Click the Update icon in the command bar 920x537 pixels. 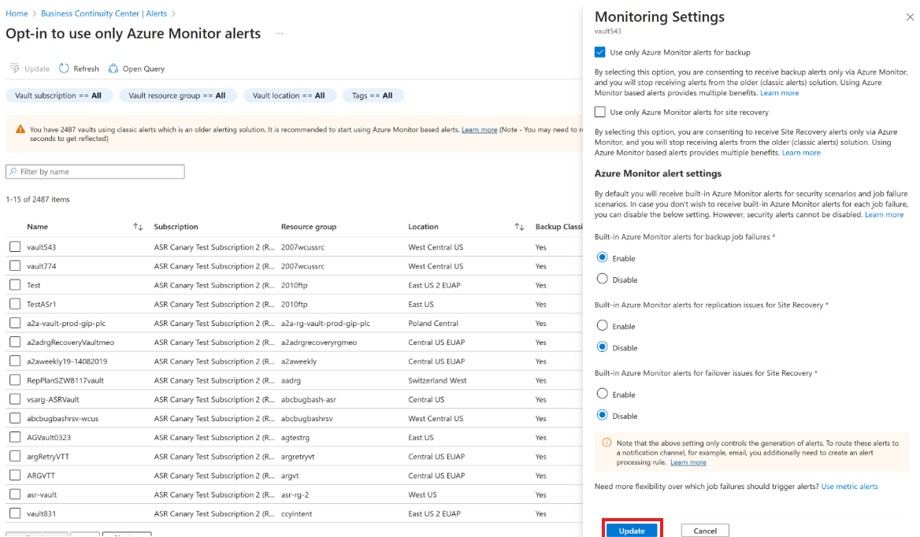pos(14,69)
